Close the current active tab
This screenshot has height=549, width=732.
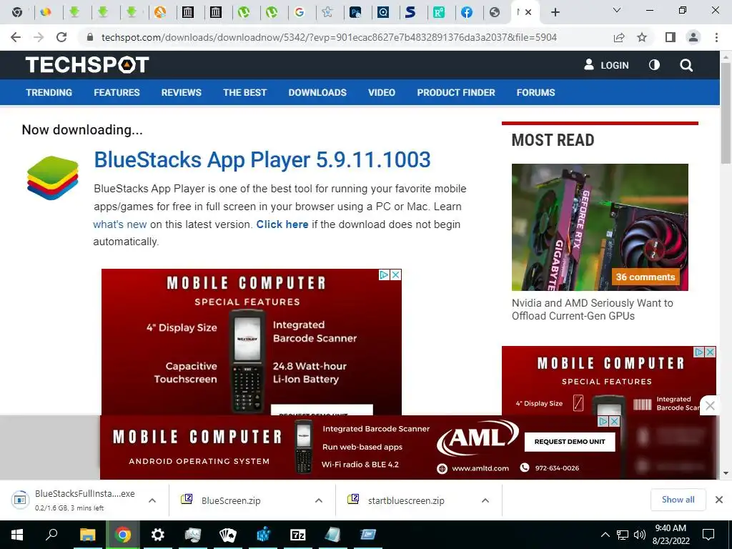coord(528,12)
